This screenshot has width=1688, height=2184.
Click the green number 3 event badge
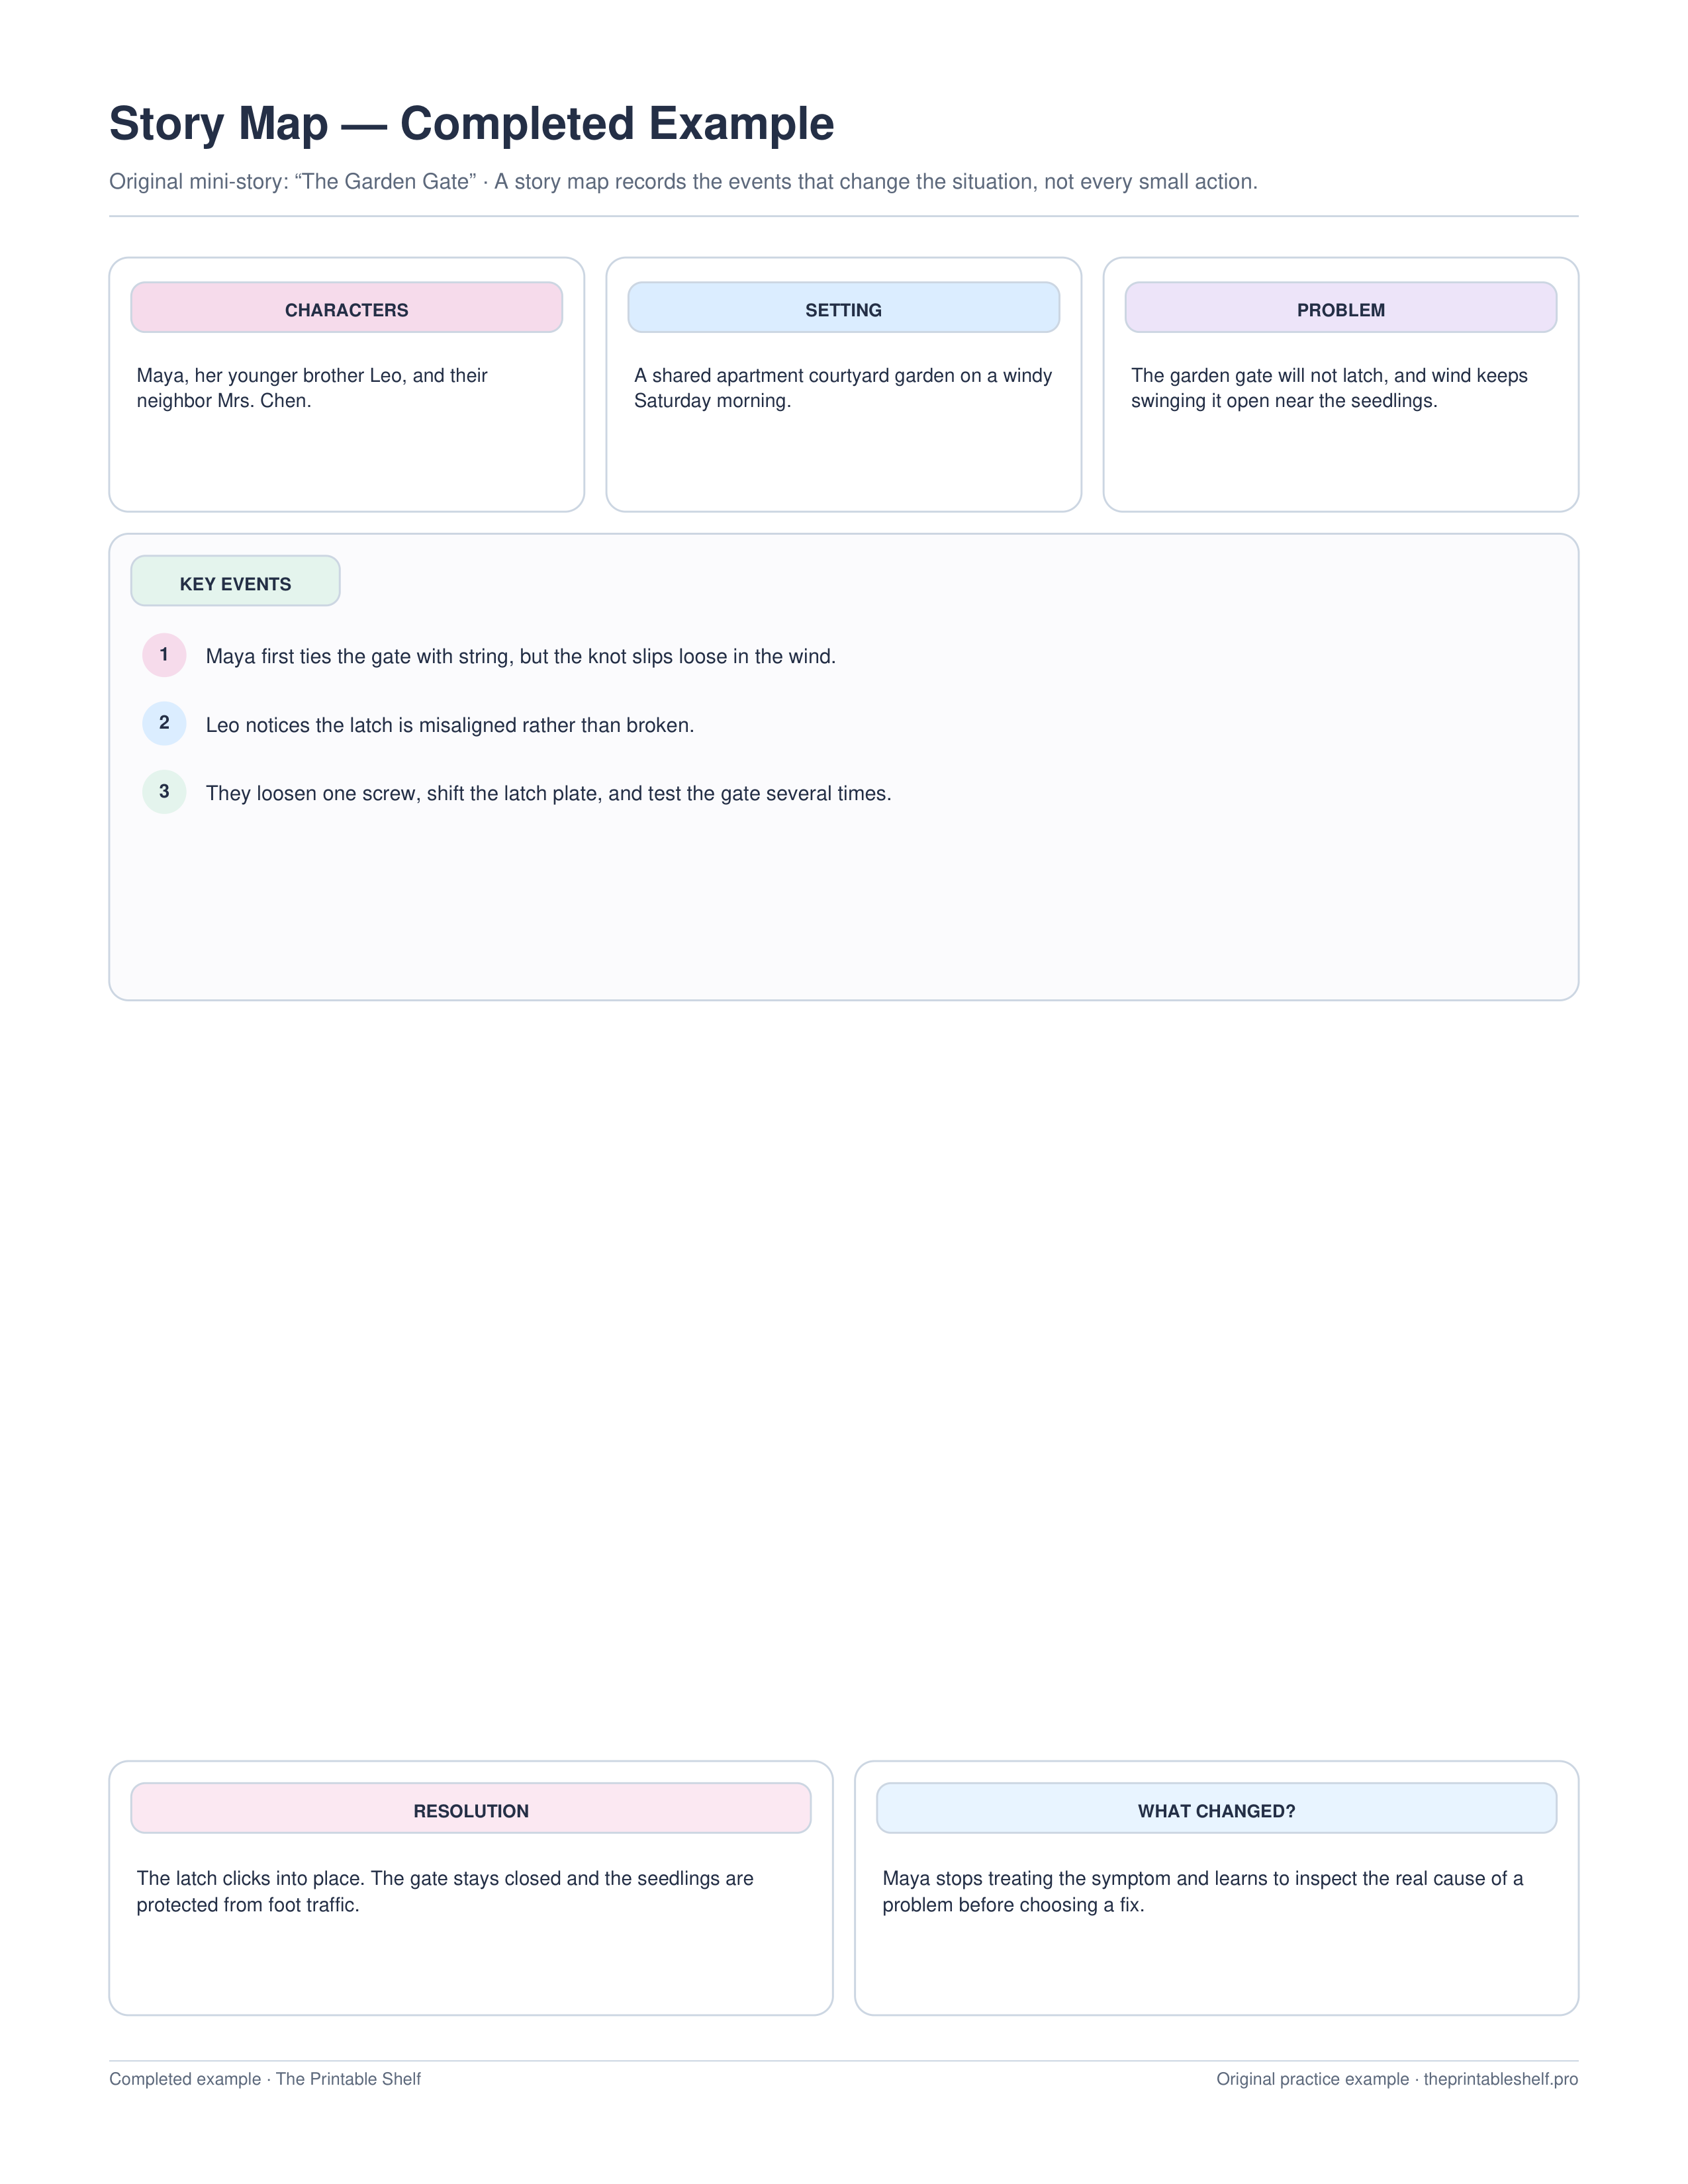pos(164,792)
